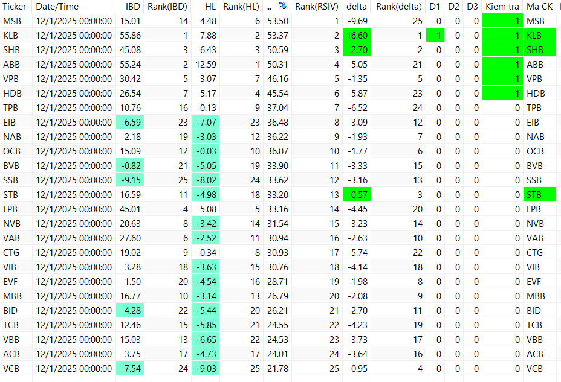The height and width of the screenshot is (382, 561).
Task: Click the highlighted HL value -0.03
Action: coord(206,151)
